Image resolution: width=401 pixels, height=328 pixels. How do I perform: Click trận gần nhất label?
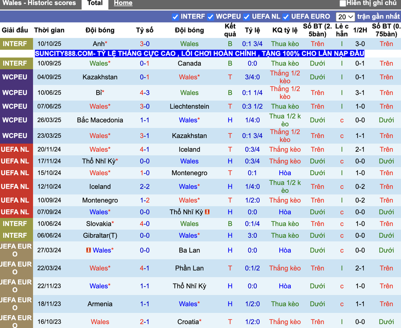pos(378,17)
